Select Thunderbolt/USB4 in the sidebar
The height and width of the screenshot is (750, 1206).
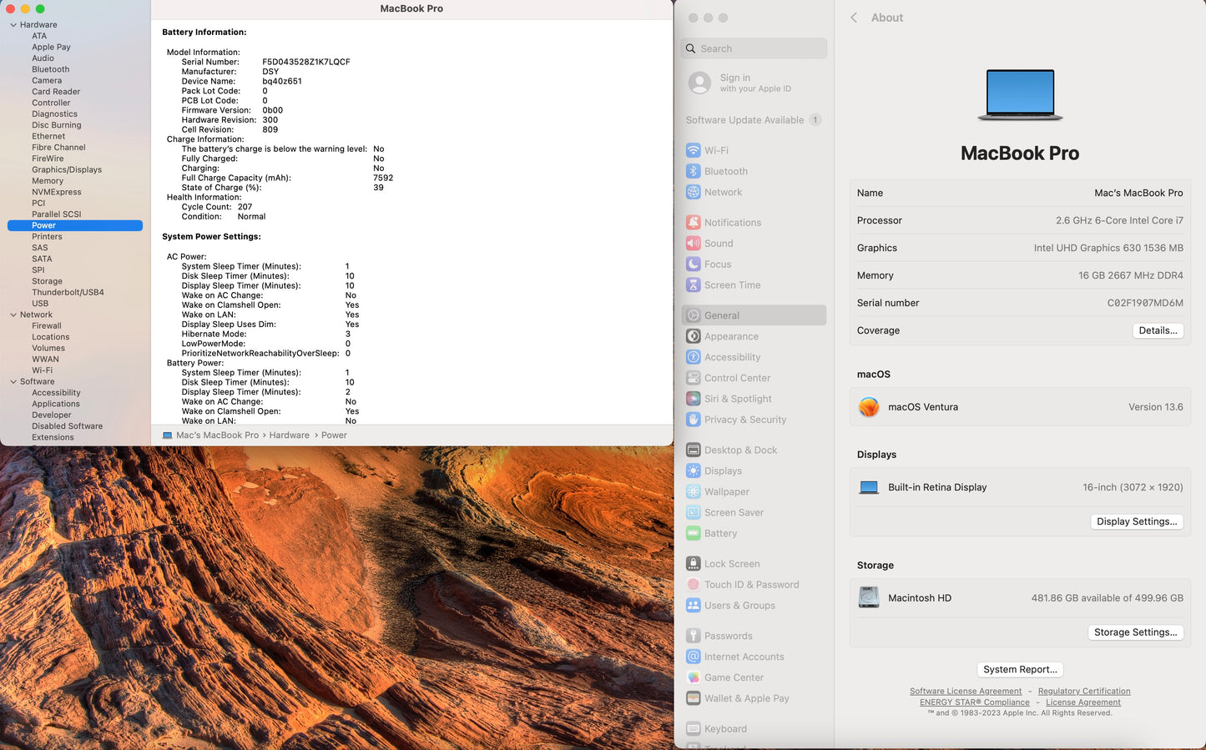click(68, 292)
